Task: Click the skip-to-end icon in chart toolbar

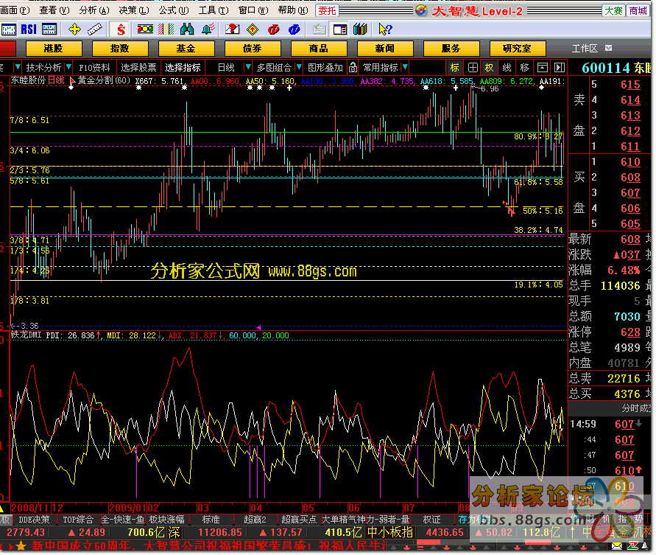Action: point(560,67)
